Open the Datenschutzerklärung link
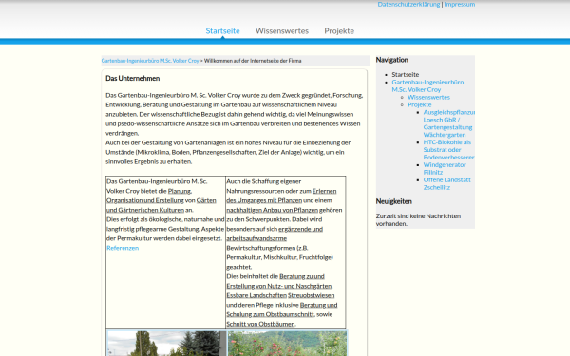Image resolution: width=570 pixels, height=356 pixels. pyautogui.click(x=408, y=5)
